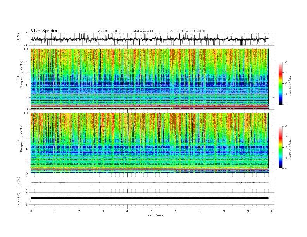Click the "-5" tick on ch.1 color scale
The width and height of the screenshot is (307, 237).
286,84
